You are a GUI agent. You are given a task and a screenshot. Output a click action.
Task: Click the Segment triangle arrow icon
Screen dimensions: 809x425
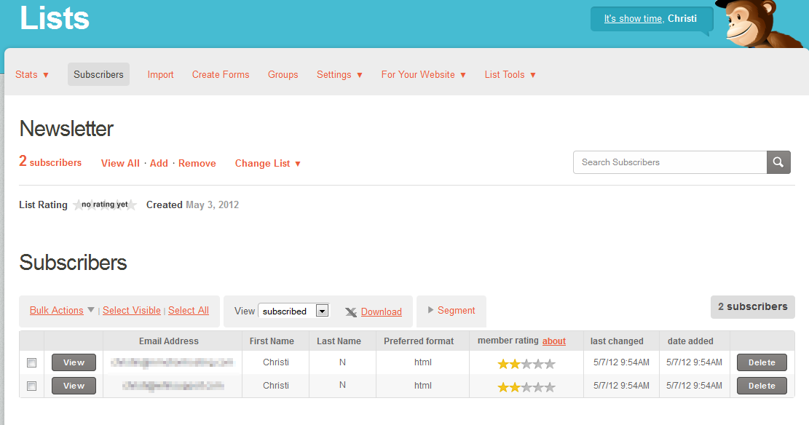431,310
